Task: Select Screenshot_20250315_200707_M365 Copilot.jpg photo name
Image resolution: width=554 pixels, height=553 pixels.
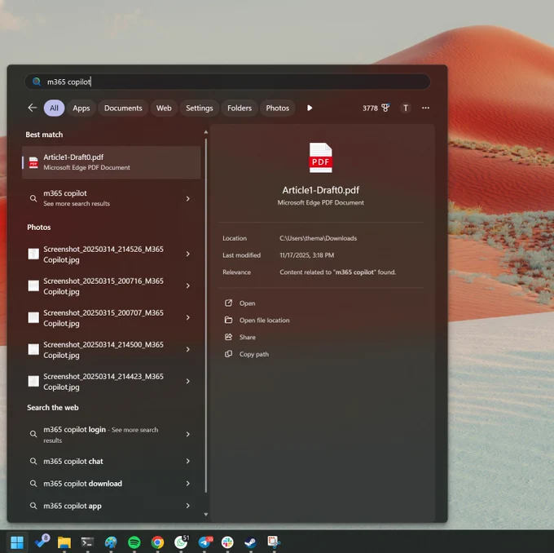Action: coord(103,318)
